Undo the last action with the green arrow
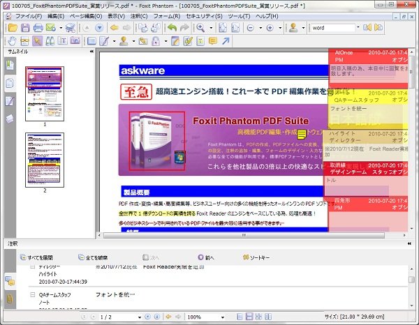The height and width of the screenshot is (325, 419). 172,28
